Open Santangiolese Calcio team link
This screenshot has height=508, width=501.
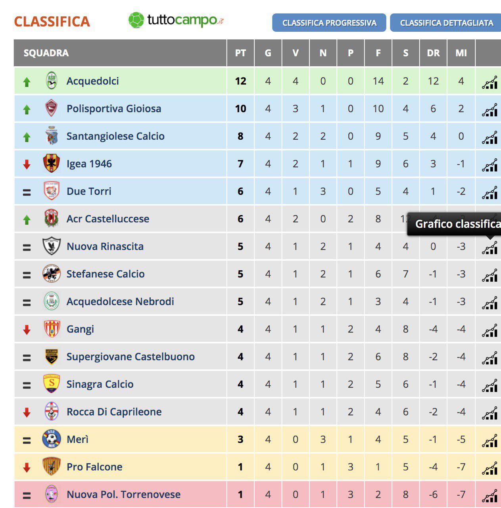[x=115, y=136]
